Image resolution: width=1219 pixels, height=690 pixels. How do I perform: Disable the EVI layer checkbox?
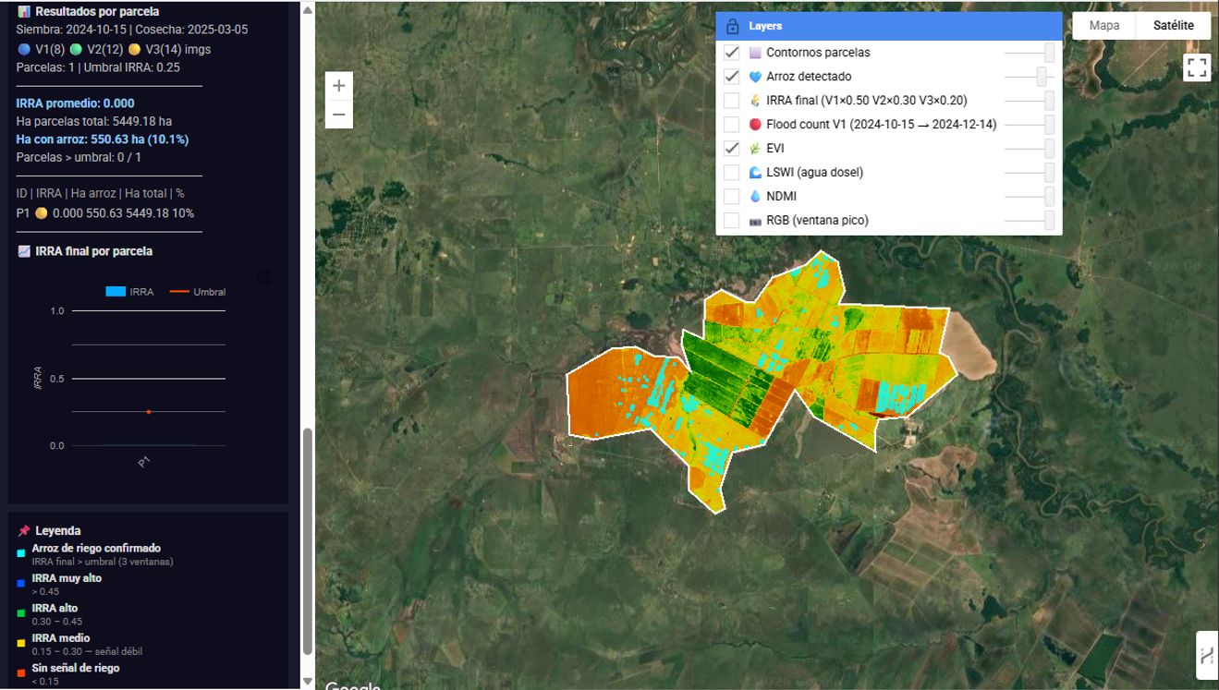(731, 149)
